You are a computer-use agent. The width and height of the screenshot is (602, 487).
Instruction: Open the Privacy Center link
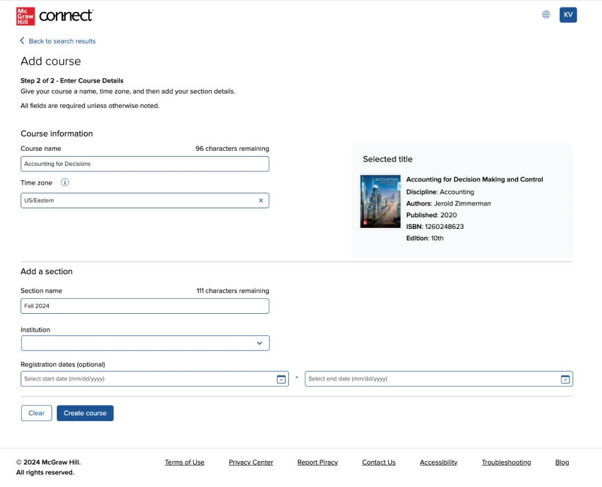(x=251, y=462)
